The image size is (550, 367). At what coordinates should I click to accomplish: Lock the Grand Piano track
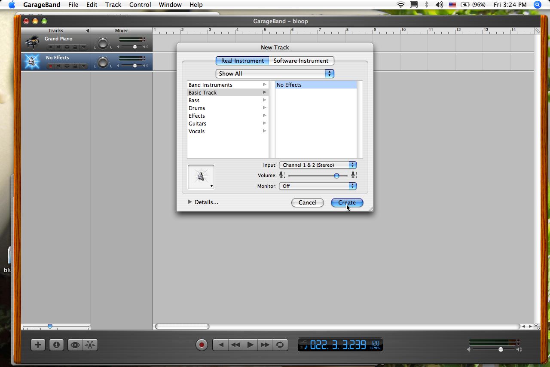click(75, 47)
